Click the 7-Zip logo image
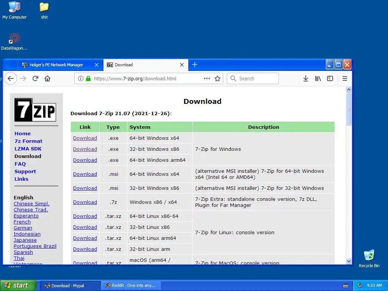388x291 pixels. (x=35, y=110)
